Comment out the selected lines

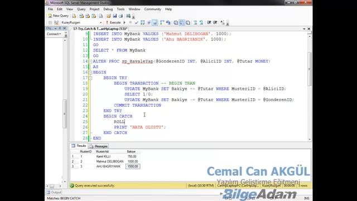195,22
